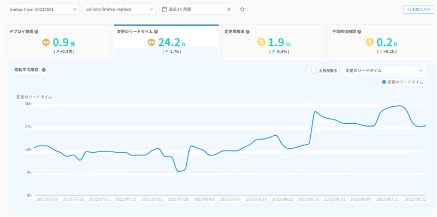This screenshot has height=217, width=437.
Task: Open the imitsu-from-20220601 dropdown
Action: point(43,9)
